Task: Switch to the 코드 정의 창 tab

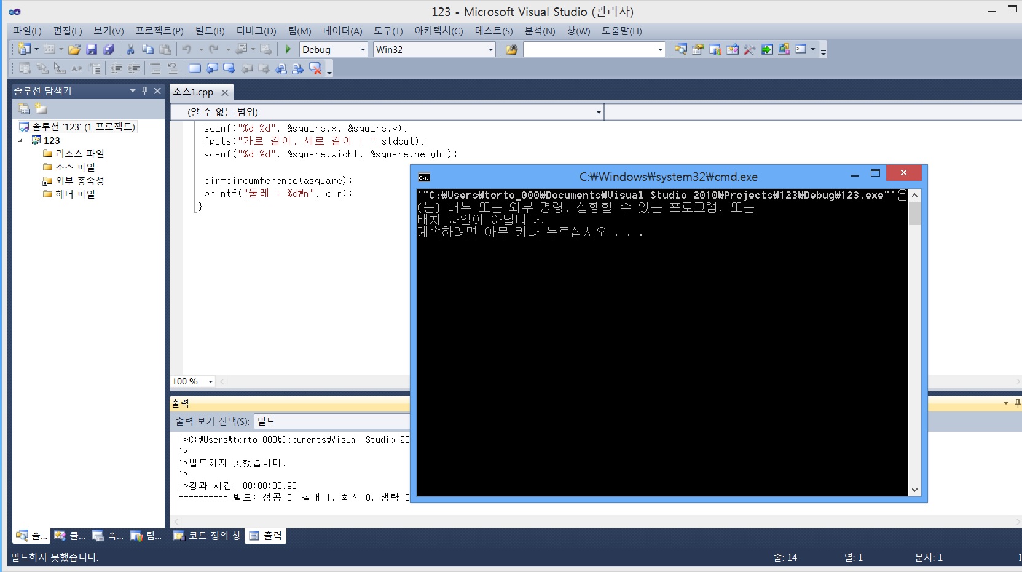Action: (207, 536)
